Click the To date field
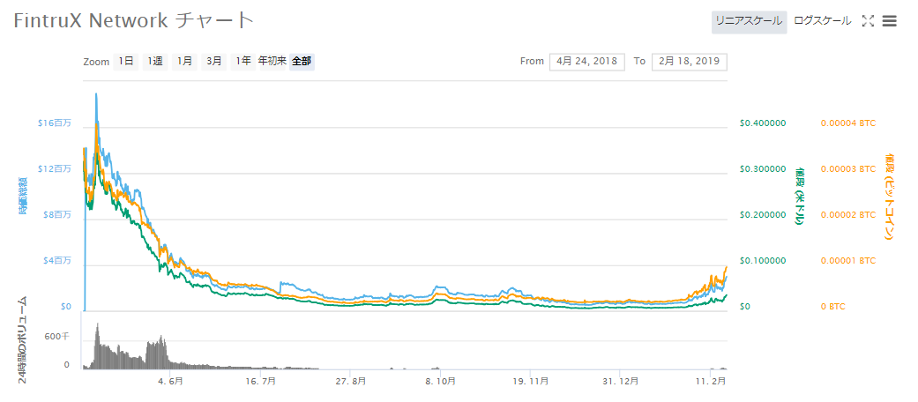The width and height of the screenshot is (918, 402). click(689, 62)
